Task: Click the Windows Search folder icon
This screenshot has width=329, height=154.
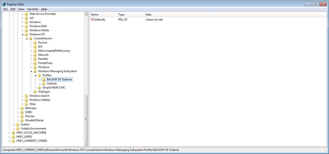Action: click(26, 96)
